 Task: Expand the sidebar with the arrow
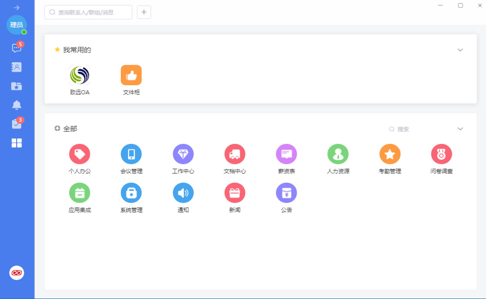tap(17, 8)
